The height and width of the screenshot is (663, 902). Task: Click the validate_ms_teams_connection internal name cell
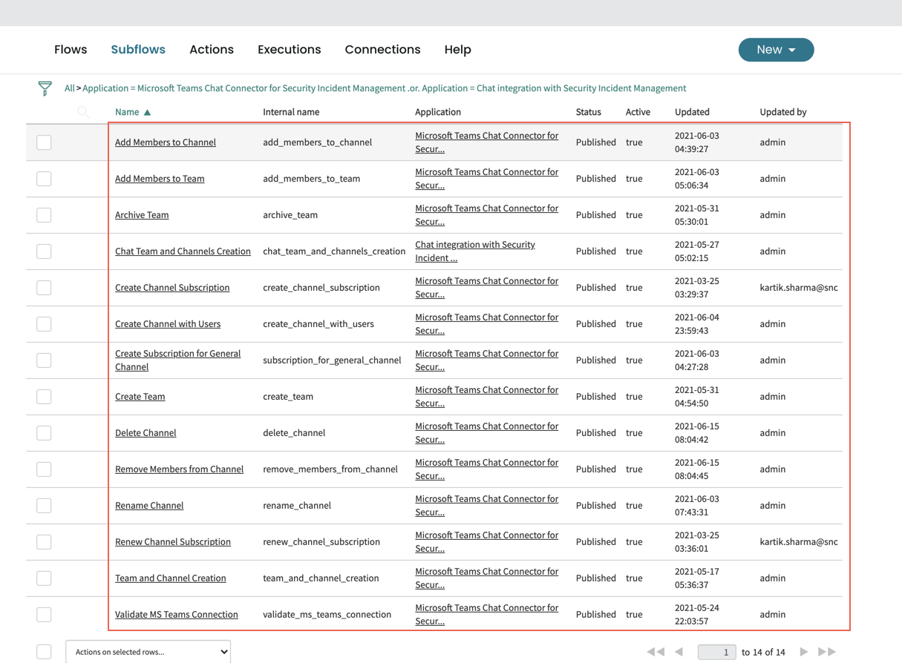[x=327, y=615]
